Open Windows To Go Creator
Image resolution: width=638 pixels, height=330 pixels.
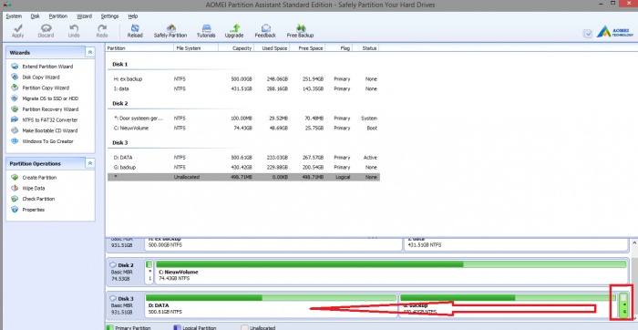[42, 141]
